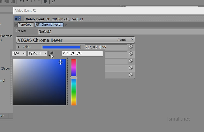Click the Video Event FX window title bar
The image size is (204, 132).
pos(109,10)
